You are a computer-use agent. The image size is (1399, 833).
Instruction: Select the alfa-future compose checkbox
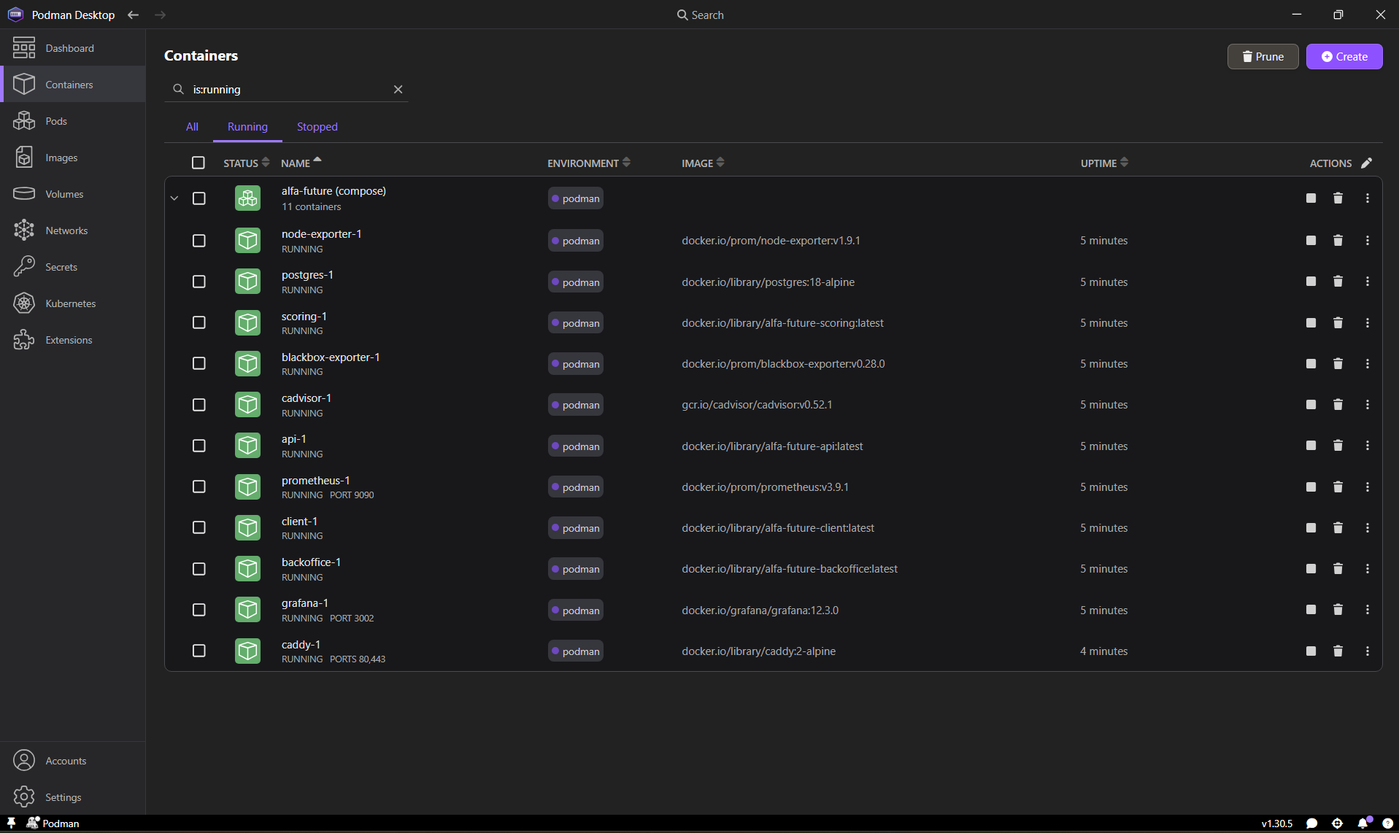[x=199, y=198]
